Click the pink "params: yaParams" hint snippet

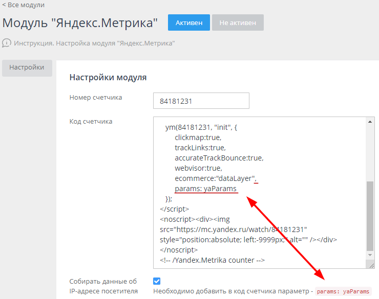[342, 291]
